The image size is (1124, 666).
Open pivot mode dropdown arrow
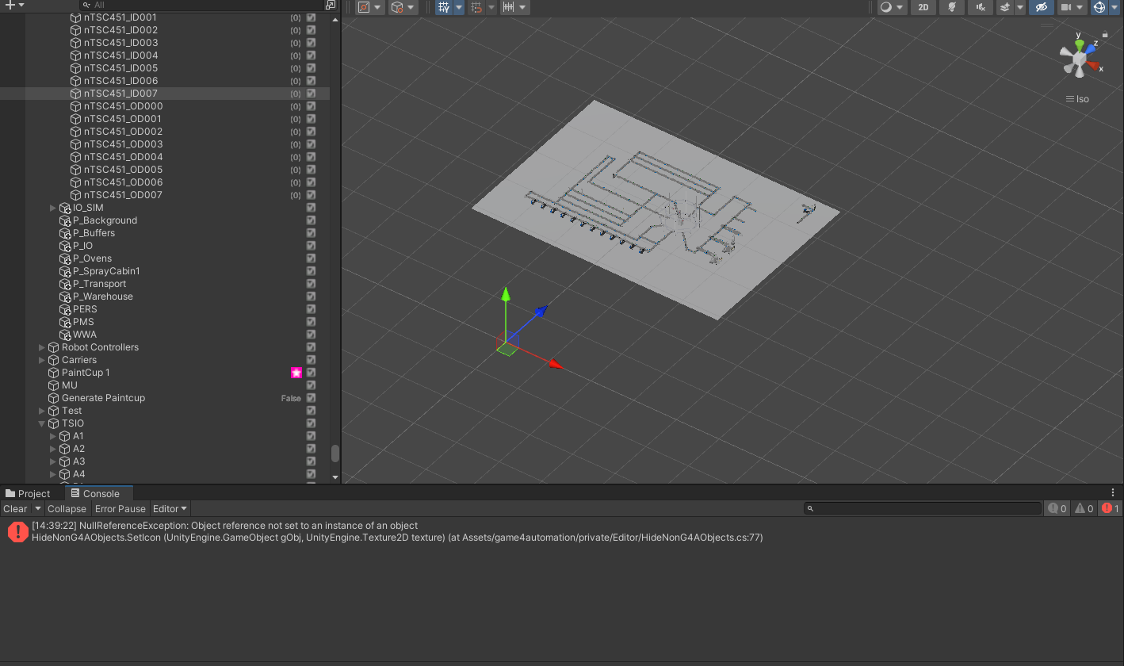point(378,7)
